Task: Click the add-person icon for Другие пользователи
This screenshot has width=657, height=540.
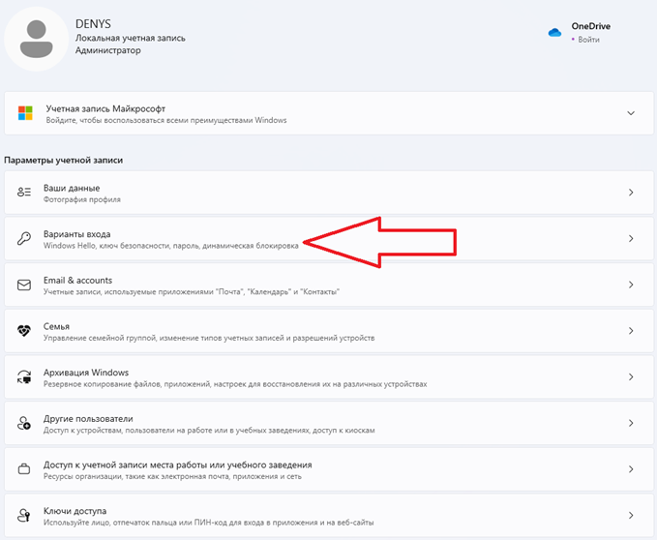Action: [25, 423]
